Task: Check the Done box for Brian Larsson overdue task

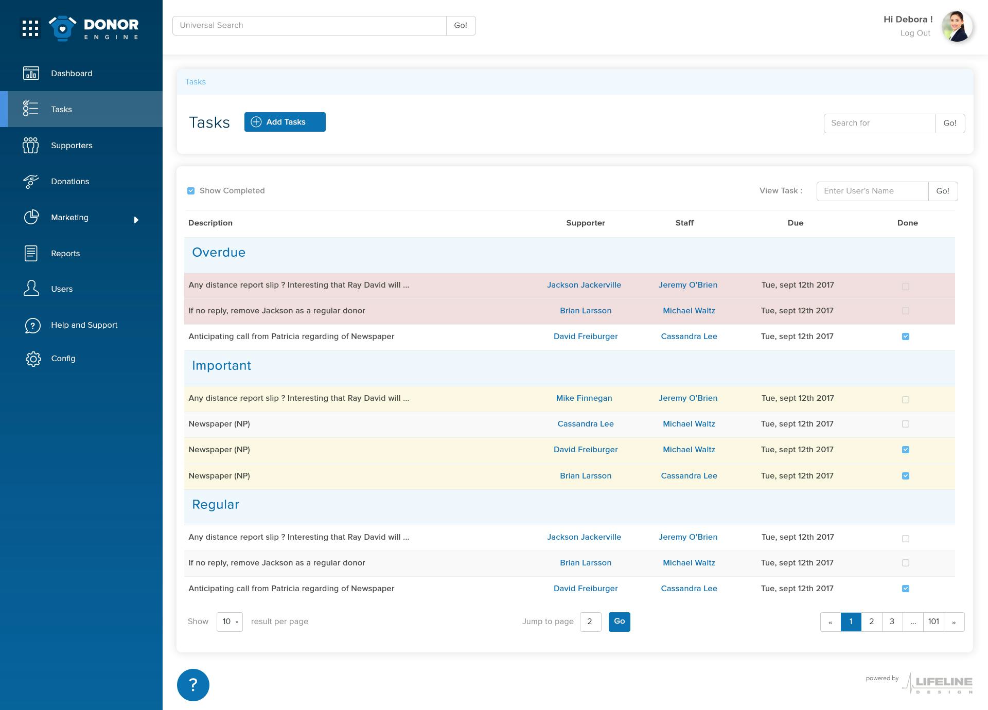Action: [906, 311]
